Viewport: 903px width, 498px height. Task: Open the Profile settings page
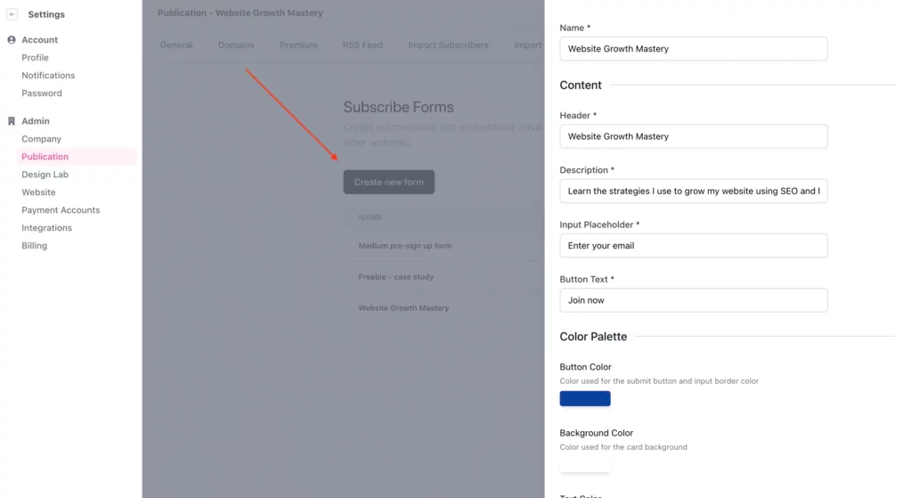click(35, 58)
